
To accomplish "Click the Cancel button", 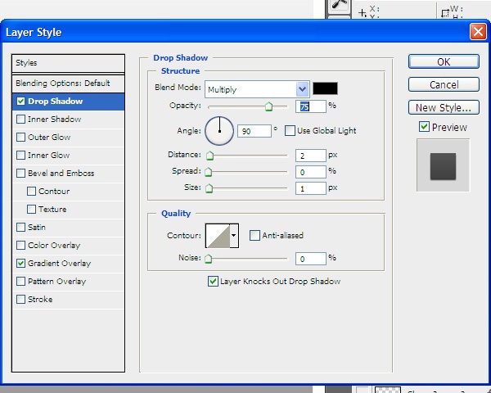I will 444,84.
